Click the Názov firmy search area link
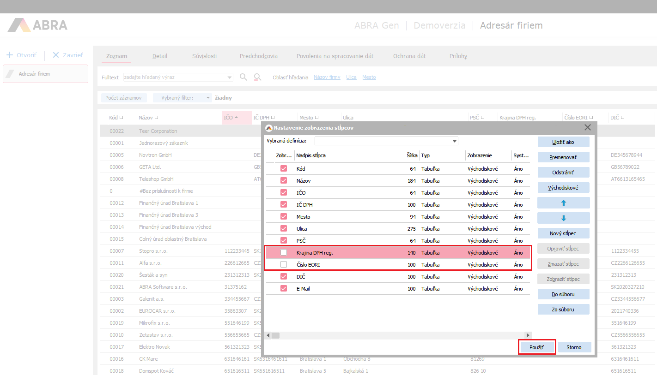 327,77
